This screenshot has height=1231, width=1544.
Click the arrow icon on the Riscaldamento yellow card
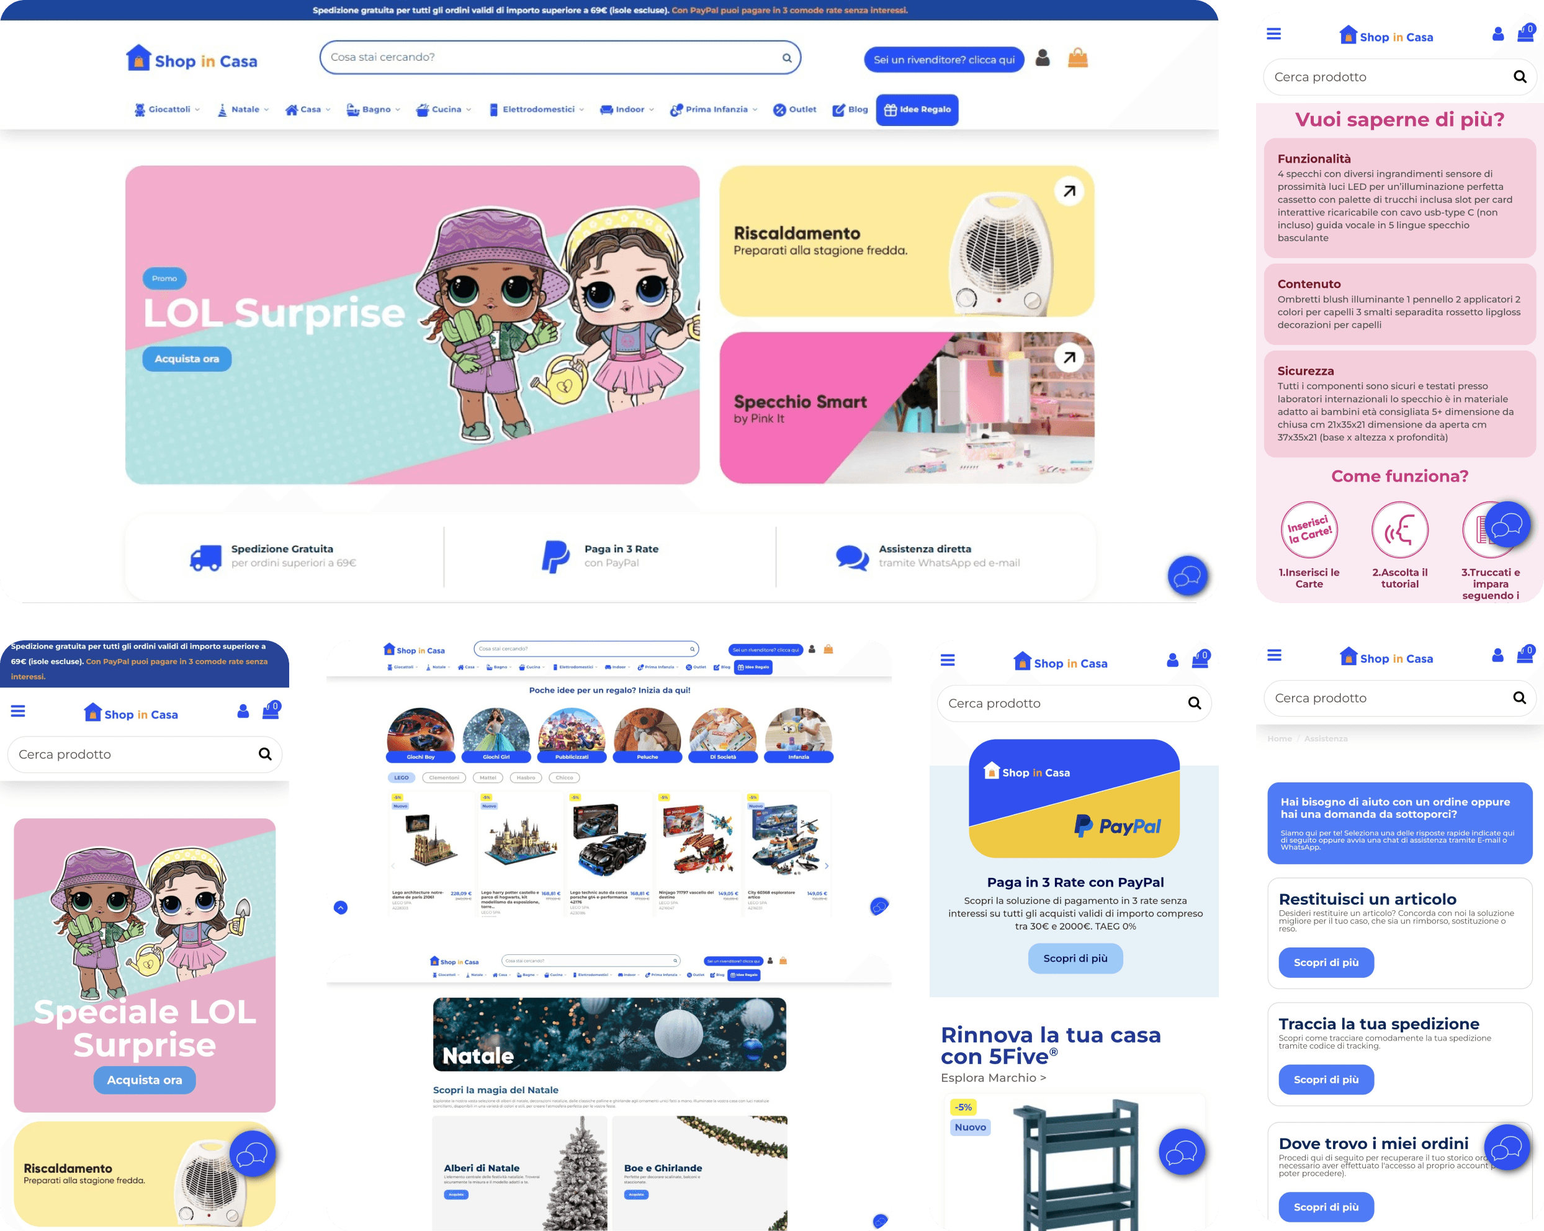1069,191
